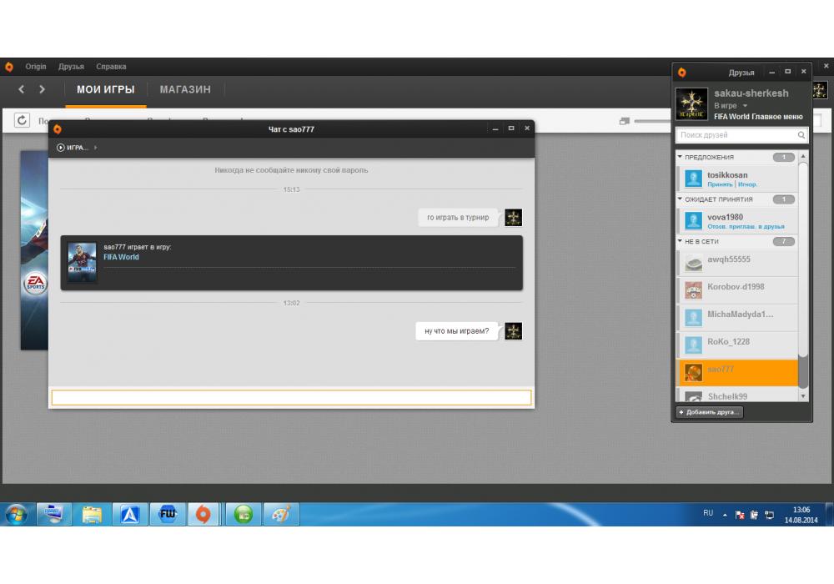Expand the arrow next to ИГРА
834x584 pixels.
(x=96, y=148)
